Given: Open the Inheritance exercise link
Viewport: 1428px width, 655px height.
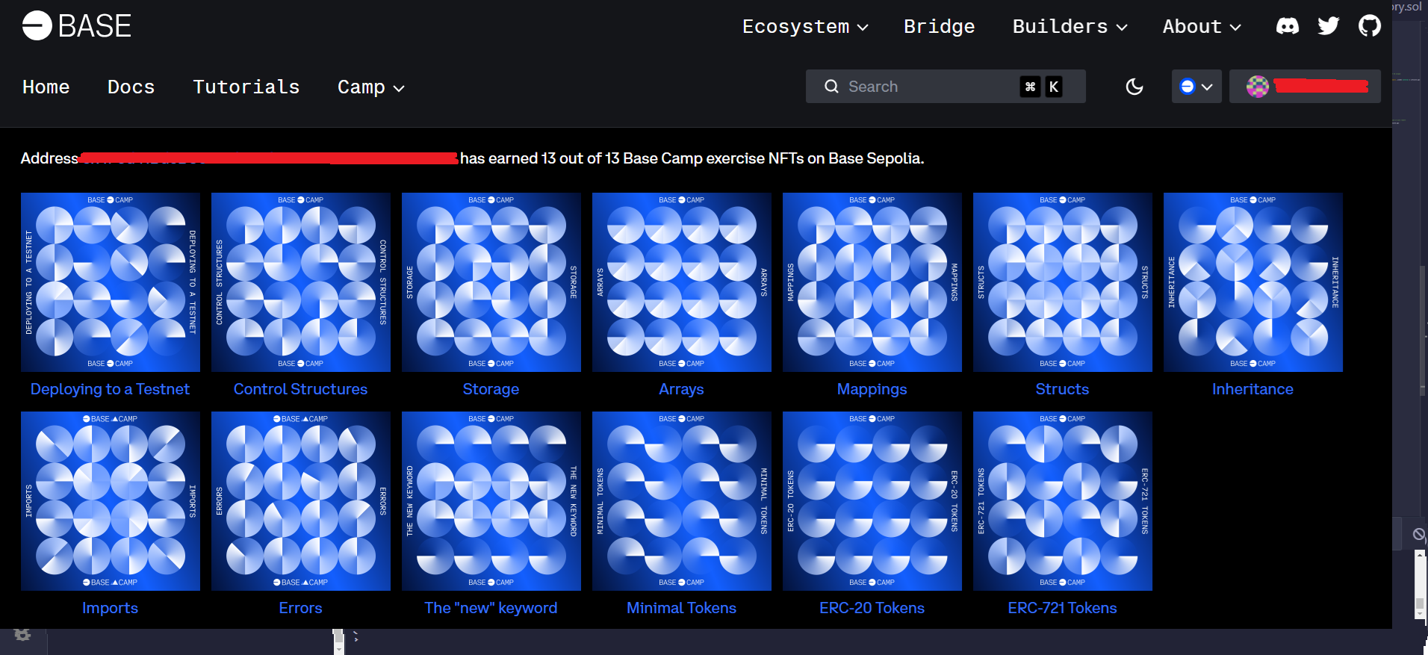Looking at the screenshot, I should click(1252, 389).
